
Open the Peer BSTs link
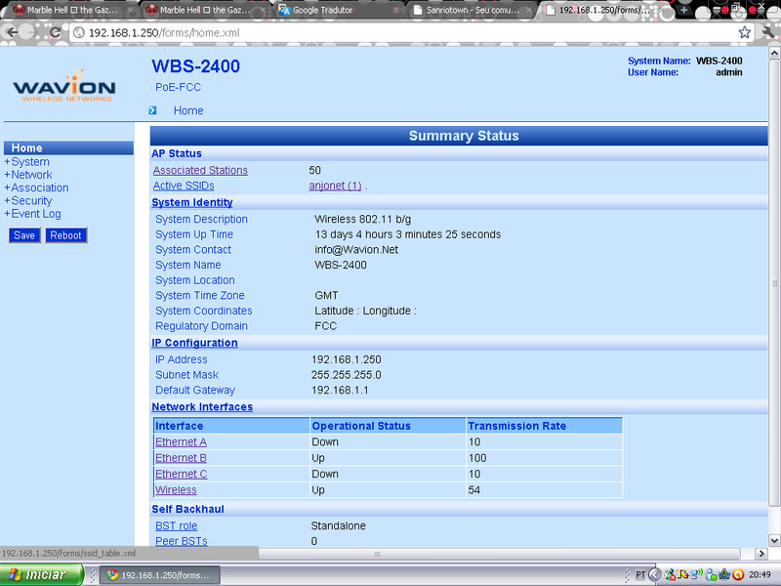182,541
